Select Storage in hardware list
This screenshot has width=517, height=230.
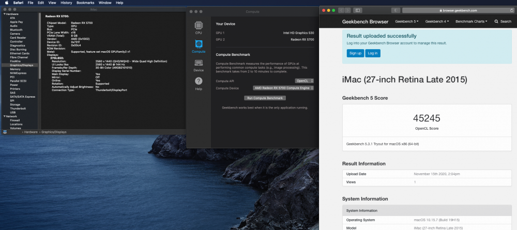tap(15, 105)
